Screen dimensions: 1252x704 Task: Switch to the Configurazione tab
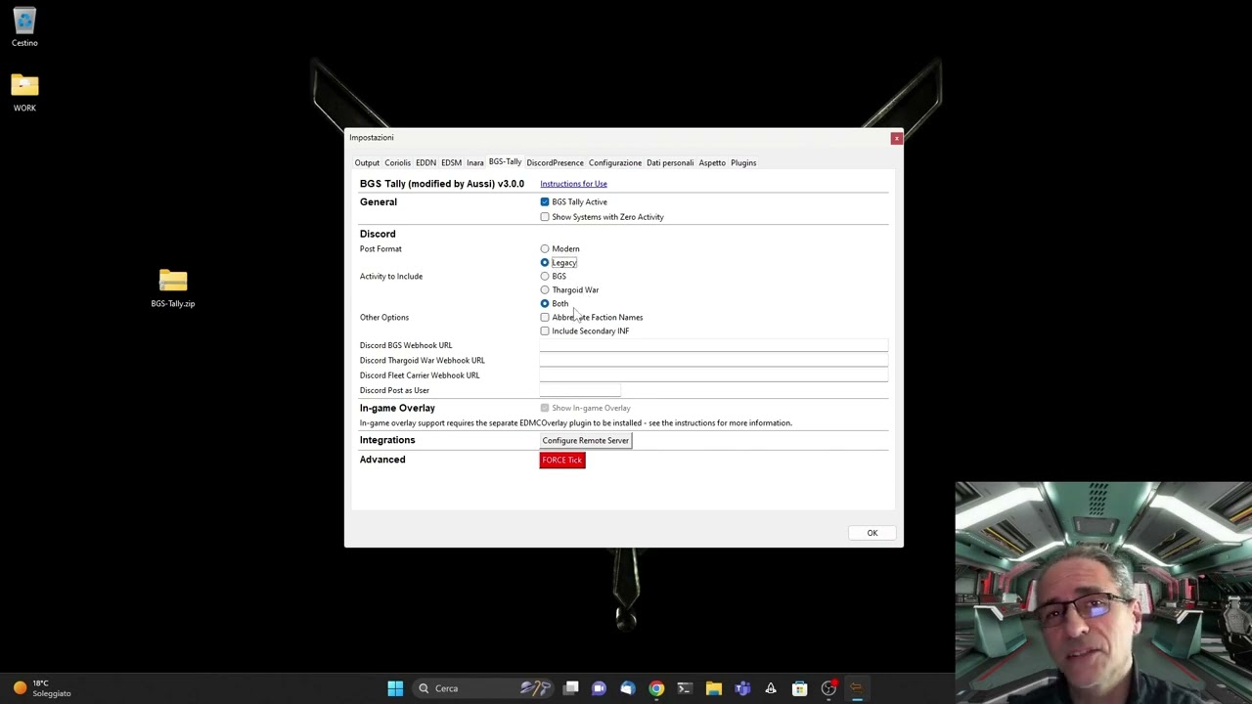[615, 163]
